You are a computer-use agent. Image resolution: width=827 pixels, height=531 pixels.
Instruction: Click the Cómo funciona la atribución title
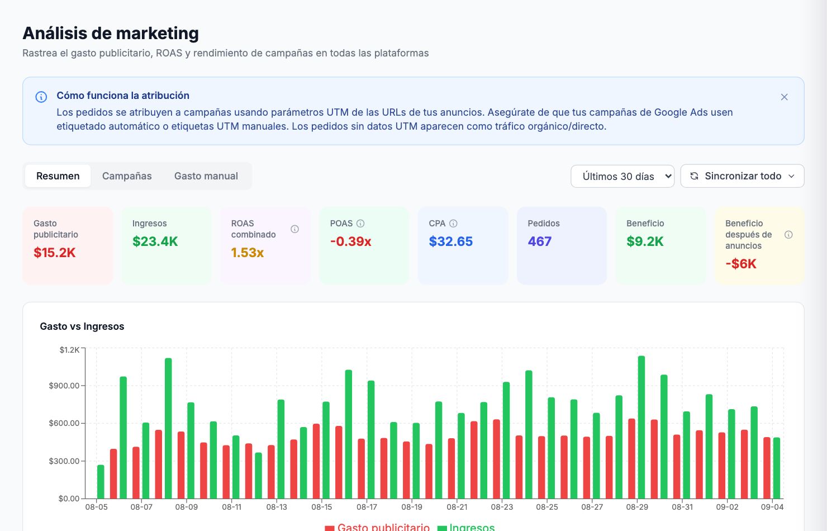click(123, 96)
